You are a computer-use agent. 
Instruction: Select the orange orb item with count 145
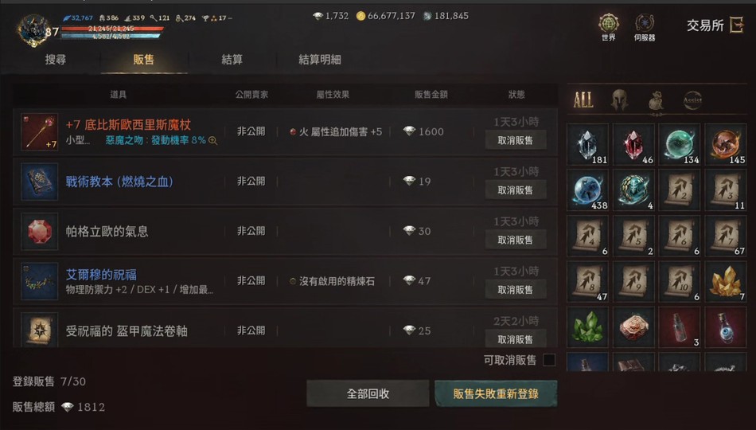726,144
